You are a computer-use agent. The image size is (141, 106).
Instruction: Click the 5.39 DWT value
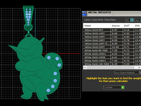[127, 64]
